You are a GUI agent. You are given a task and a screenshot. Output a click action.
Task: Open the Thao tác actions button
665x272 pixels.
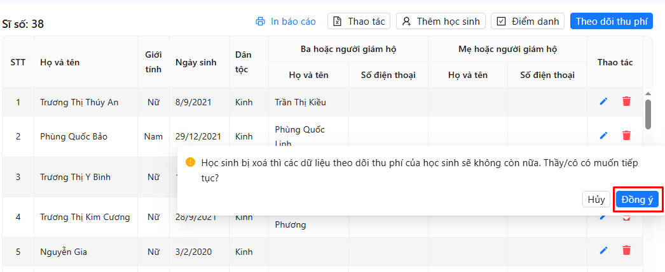click(x=359, y=22)
